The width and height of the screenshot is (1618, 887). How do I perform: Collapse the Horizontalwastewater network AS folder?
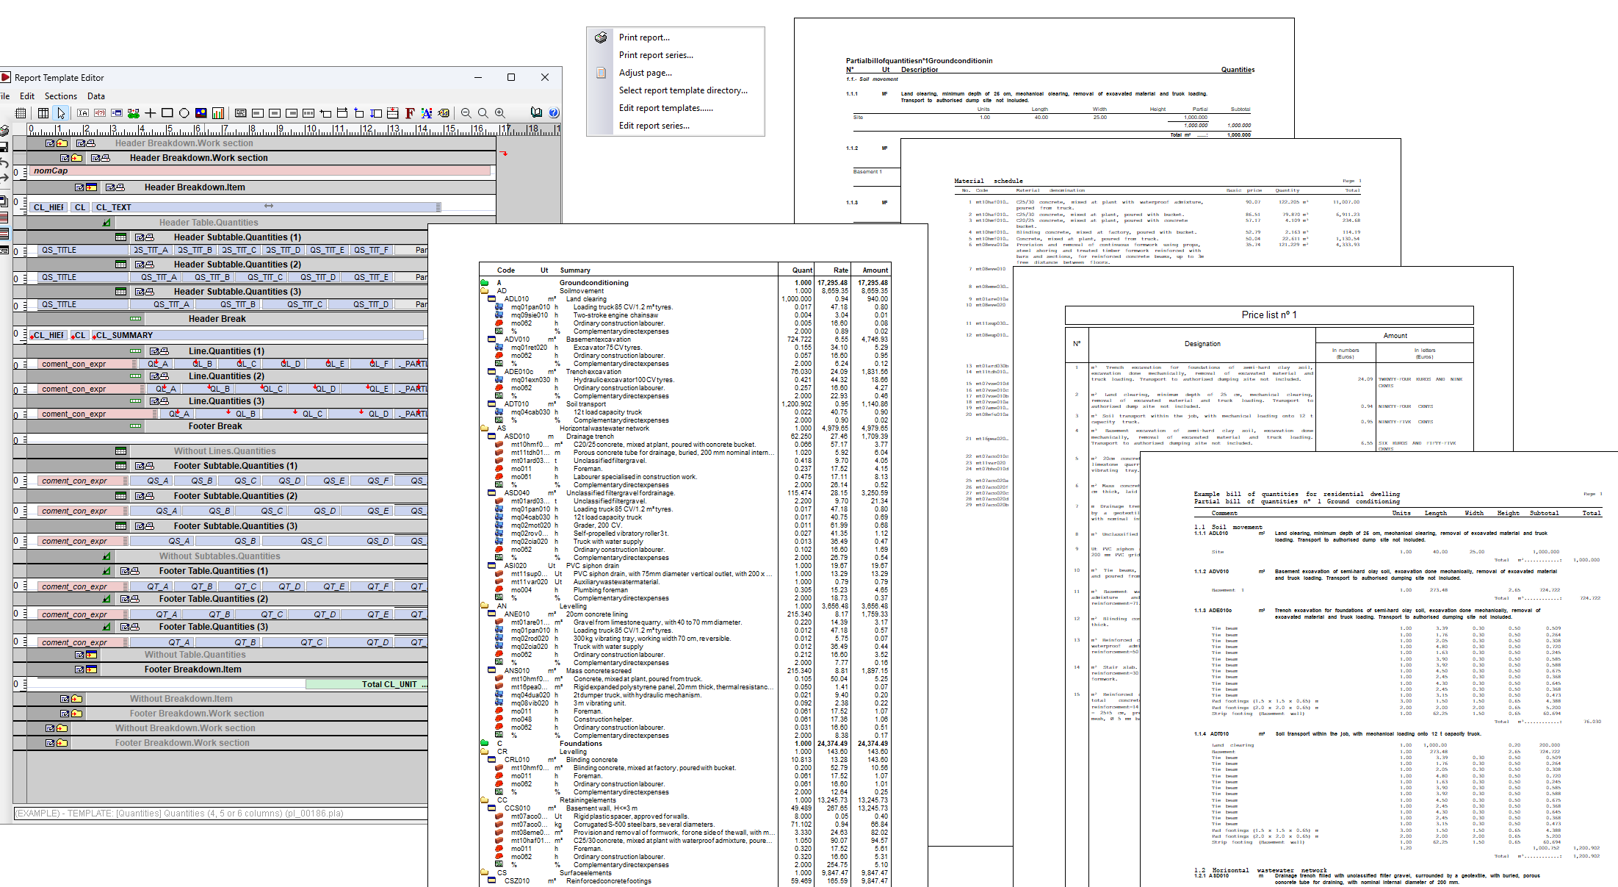[x=485, y=428]
